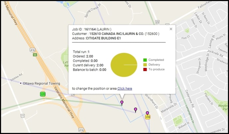Click the pink marker under the popup pointer
Image resolution: width=229 pixels, height=134 pixels.
[122, 102]
